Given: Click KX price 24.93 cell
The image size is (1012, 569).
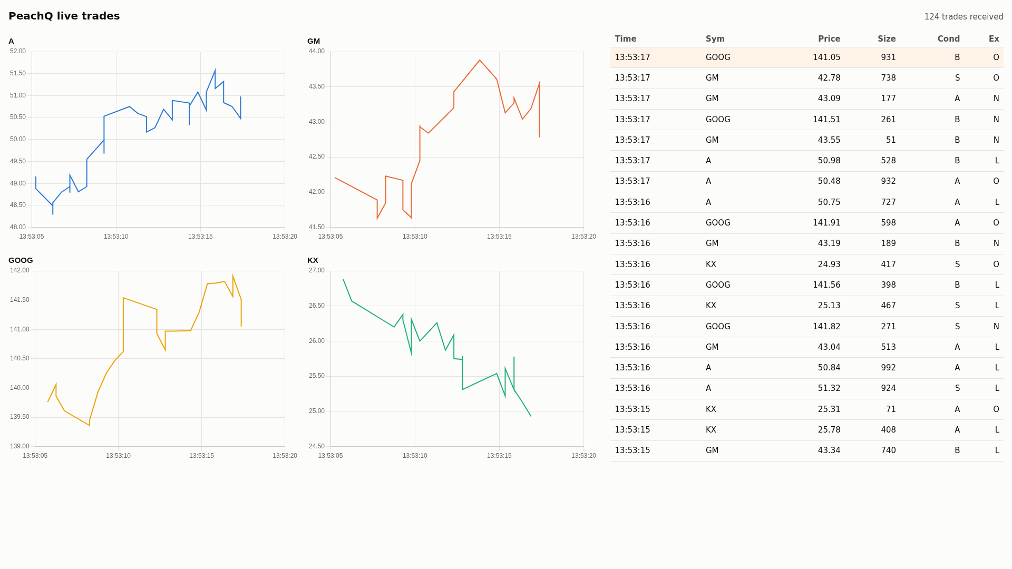Looking at the screenshot, I should coord(829,264).
